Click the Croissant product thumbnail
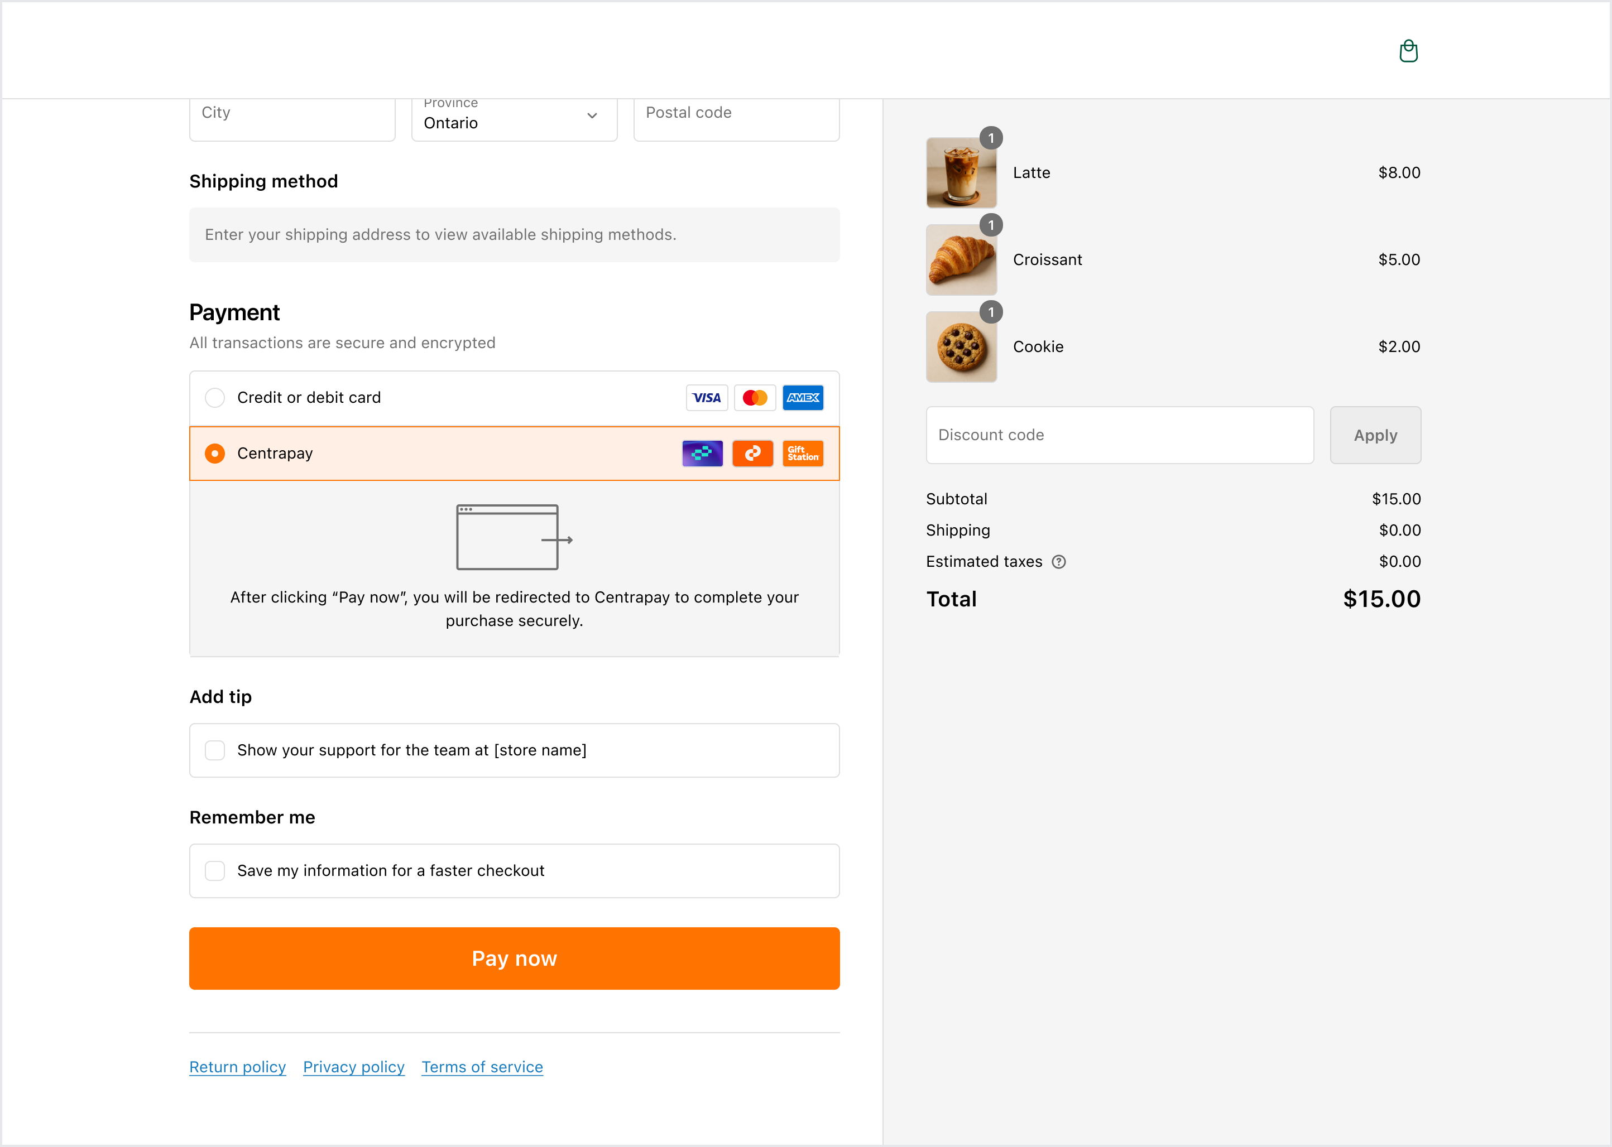The height and width of the screenshot is (1147, 1612). coord(961,260)
